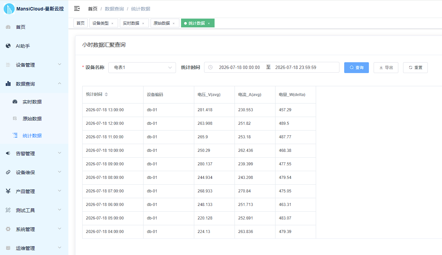Expand the 系统管理 menu chevron
This screenshot has width=442, height=255.
coord(60,229)
